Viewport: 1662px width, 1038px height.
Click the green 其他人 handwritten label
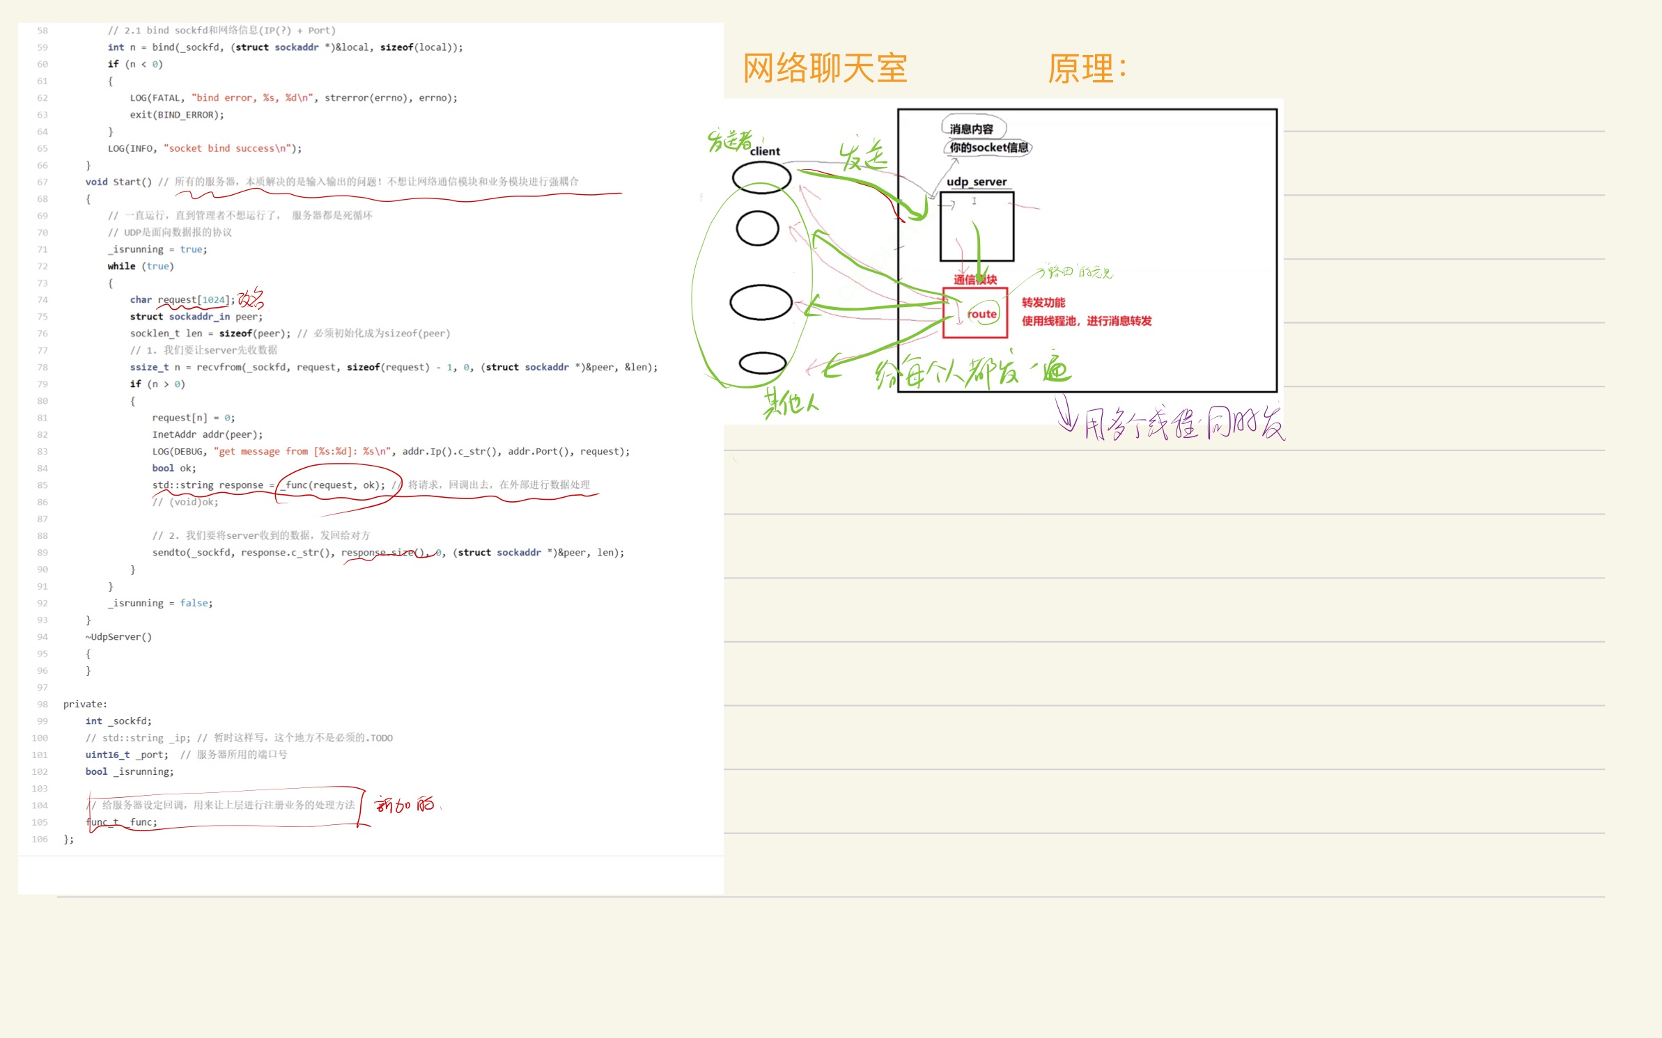coord(791,403)
